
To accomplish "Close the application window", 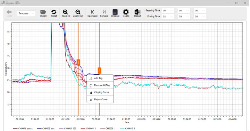I will 245,3.
